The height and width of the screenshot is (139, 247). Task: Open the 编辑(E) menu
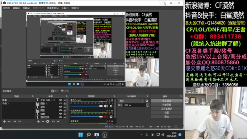tap(16, 8)
